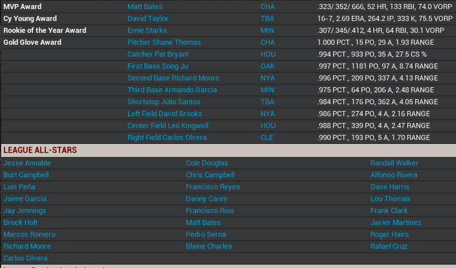
Task: Open Catcher Pat Bryant link
Action: point(157,54)
